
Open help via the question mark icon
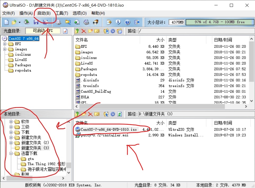pos(127,22)
